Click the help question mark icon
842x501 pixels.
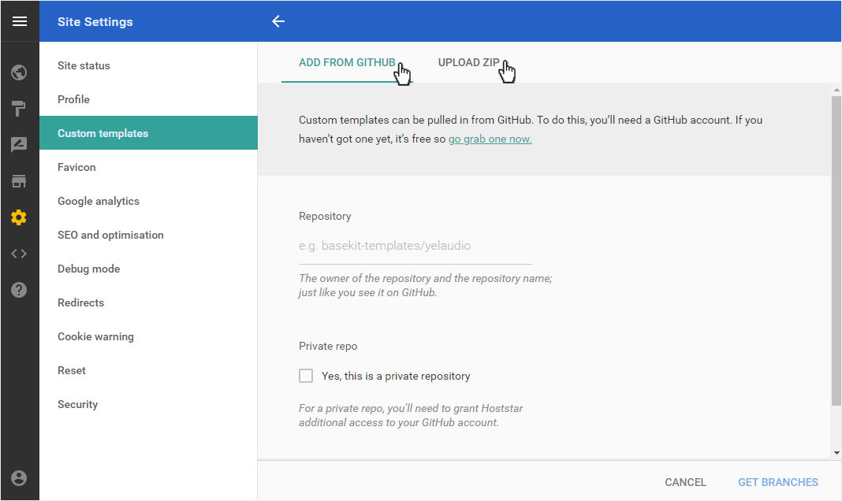19,290
